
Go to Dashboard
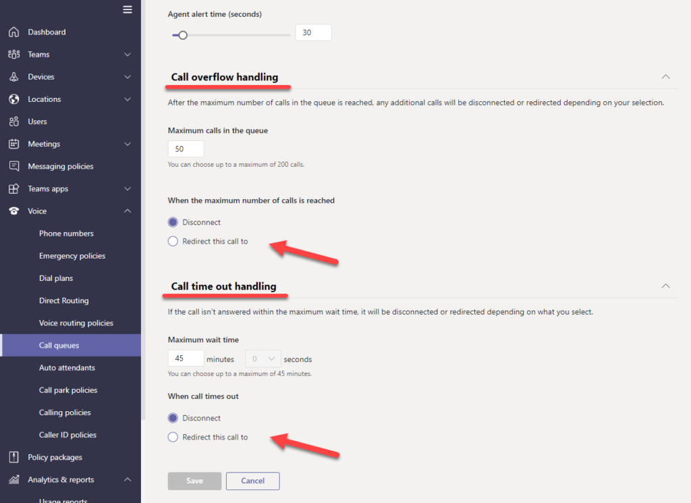point(47,32)
